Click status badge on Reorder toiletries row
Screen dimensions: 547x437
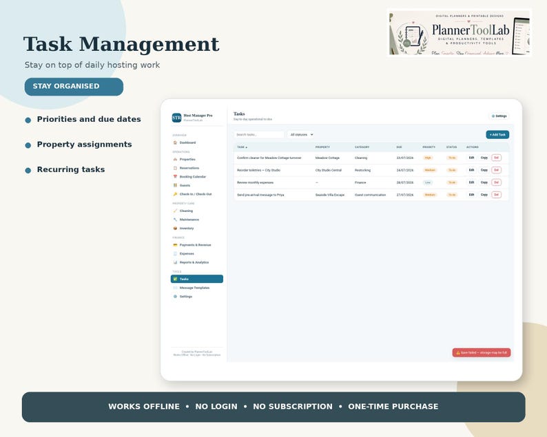pos(452,170)
